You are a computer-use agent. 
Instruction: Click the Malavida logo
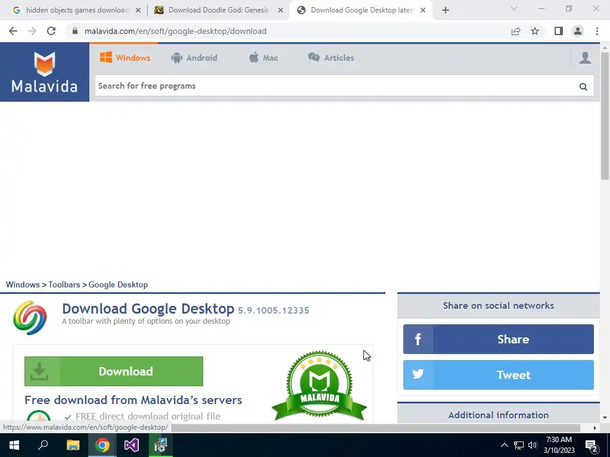point(44,72)
